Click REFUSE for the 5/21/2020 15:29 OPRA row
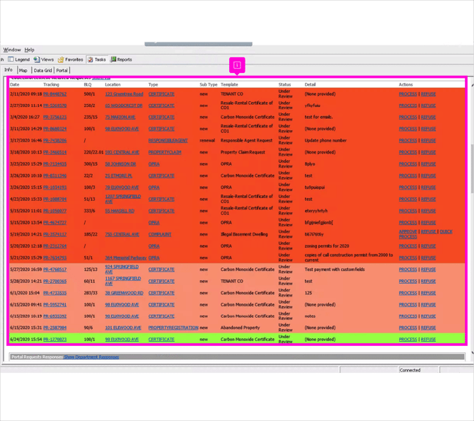Image resolution: width=474 pixels, height=421 pixels. pos(428,258)
